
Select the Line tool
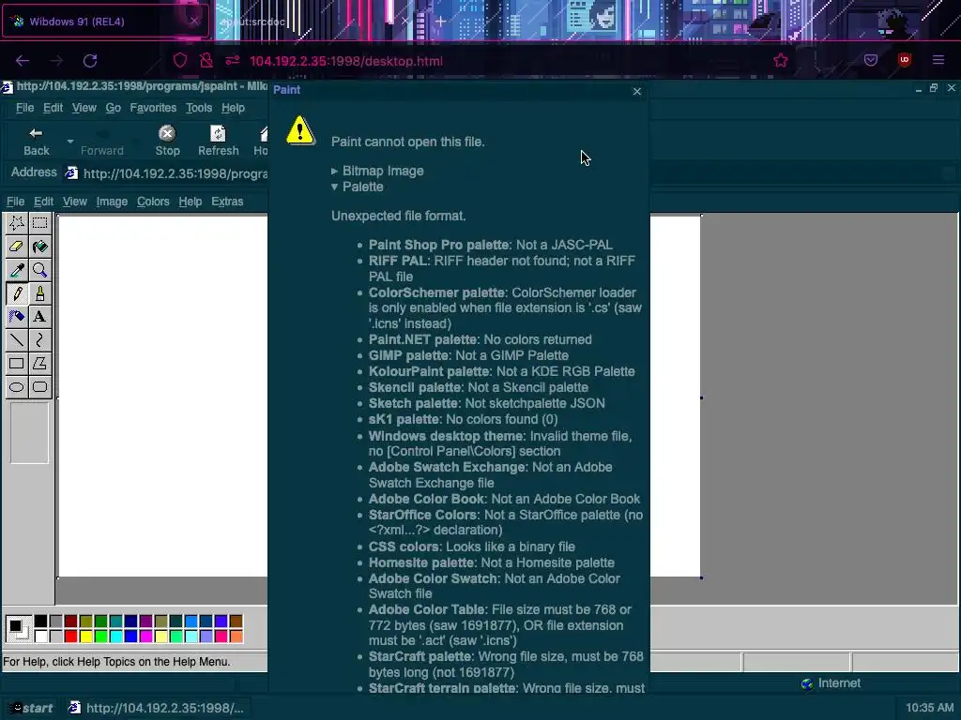[17, 339]
